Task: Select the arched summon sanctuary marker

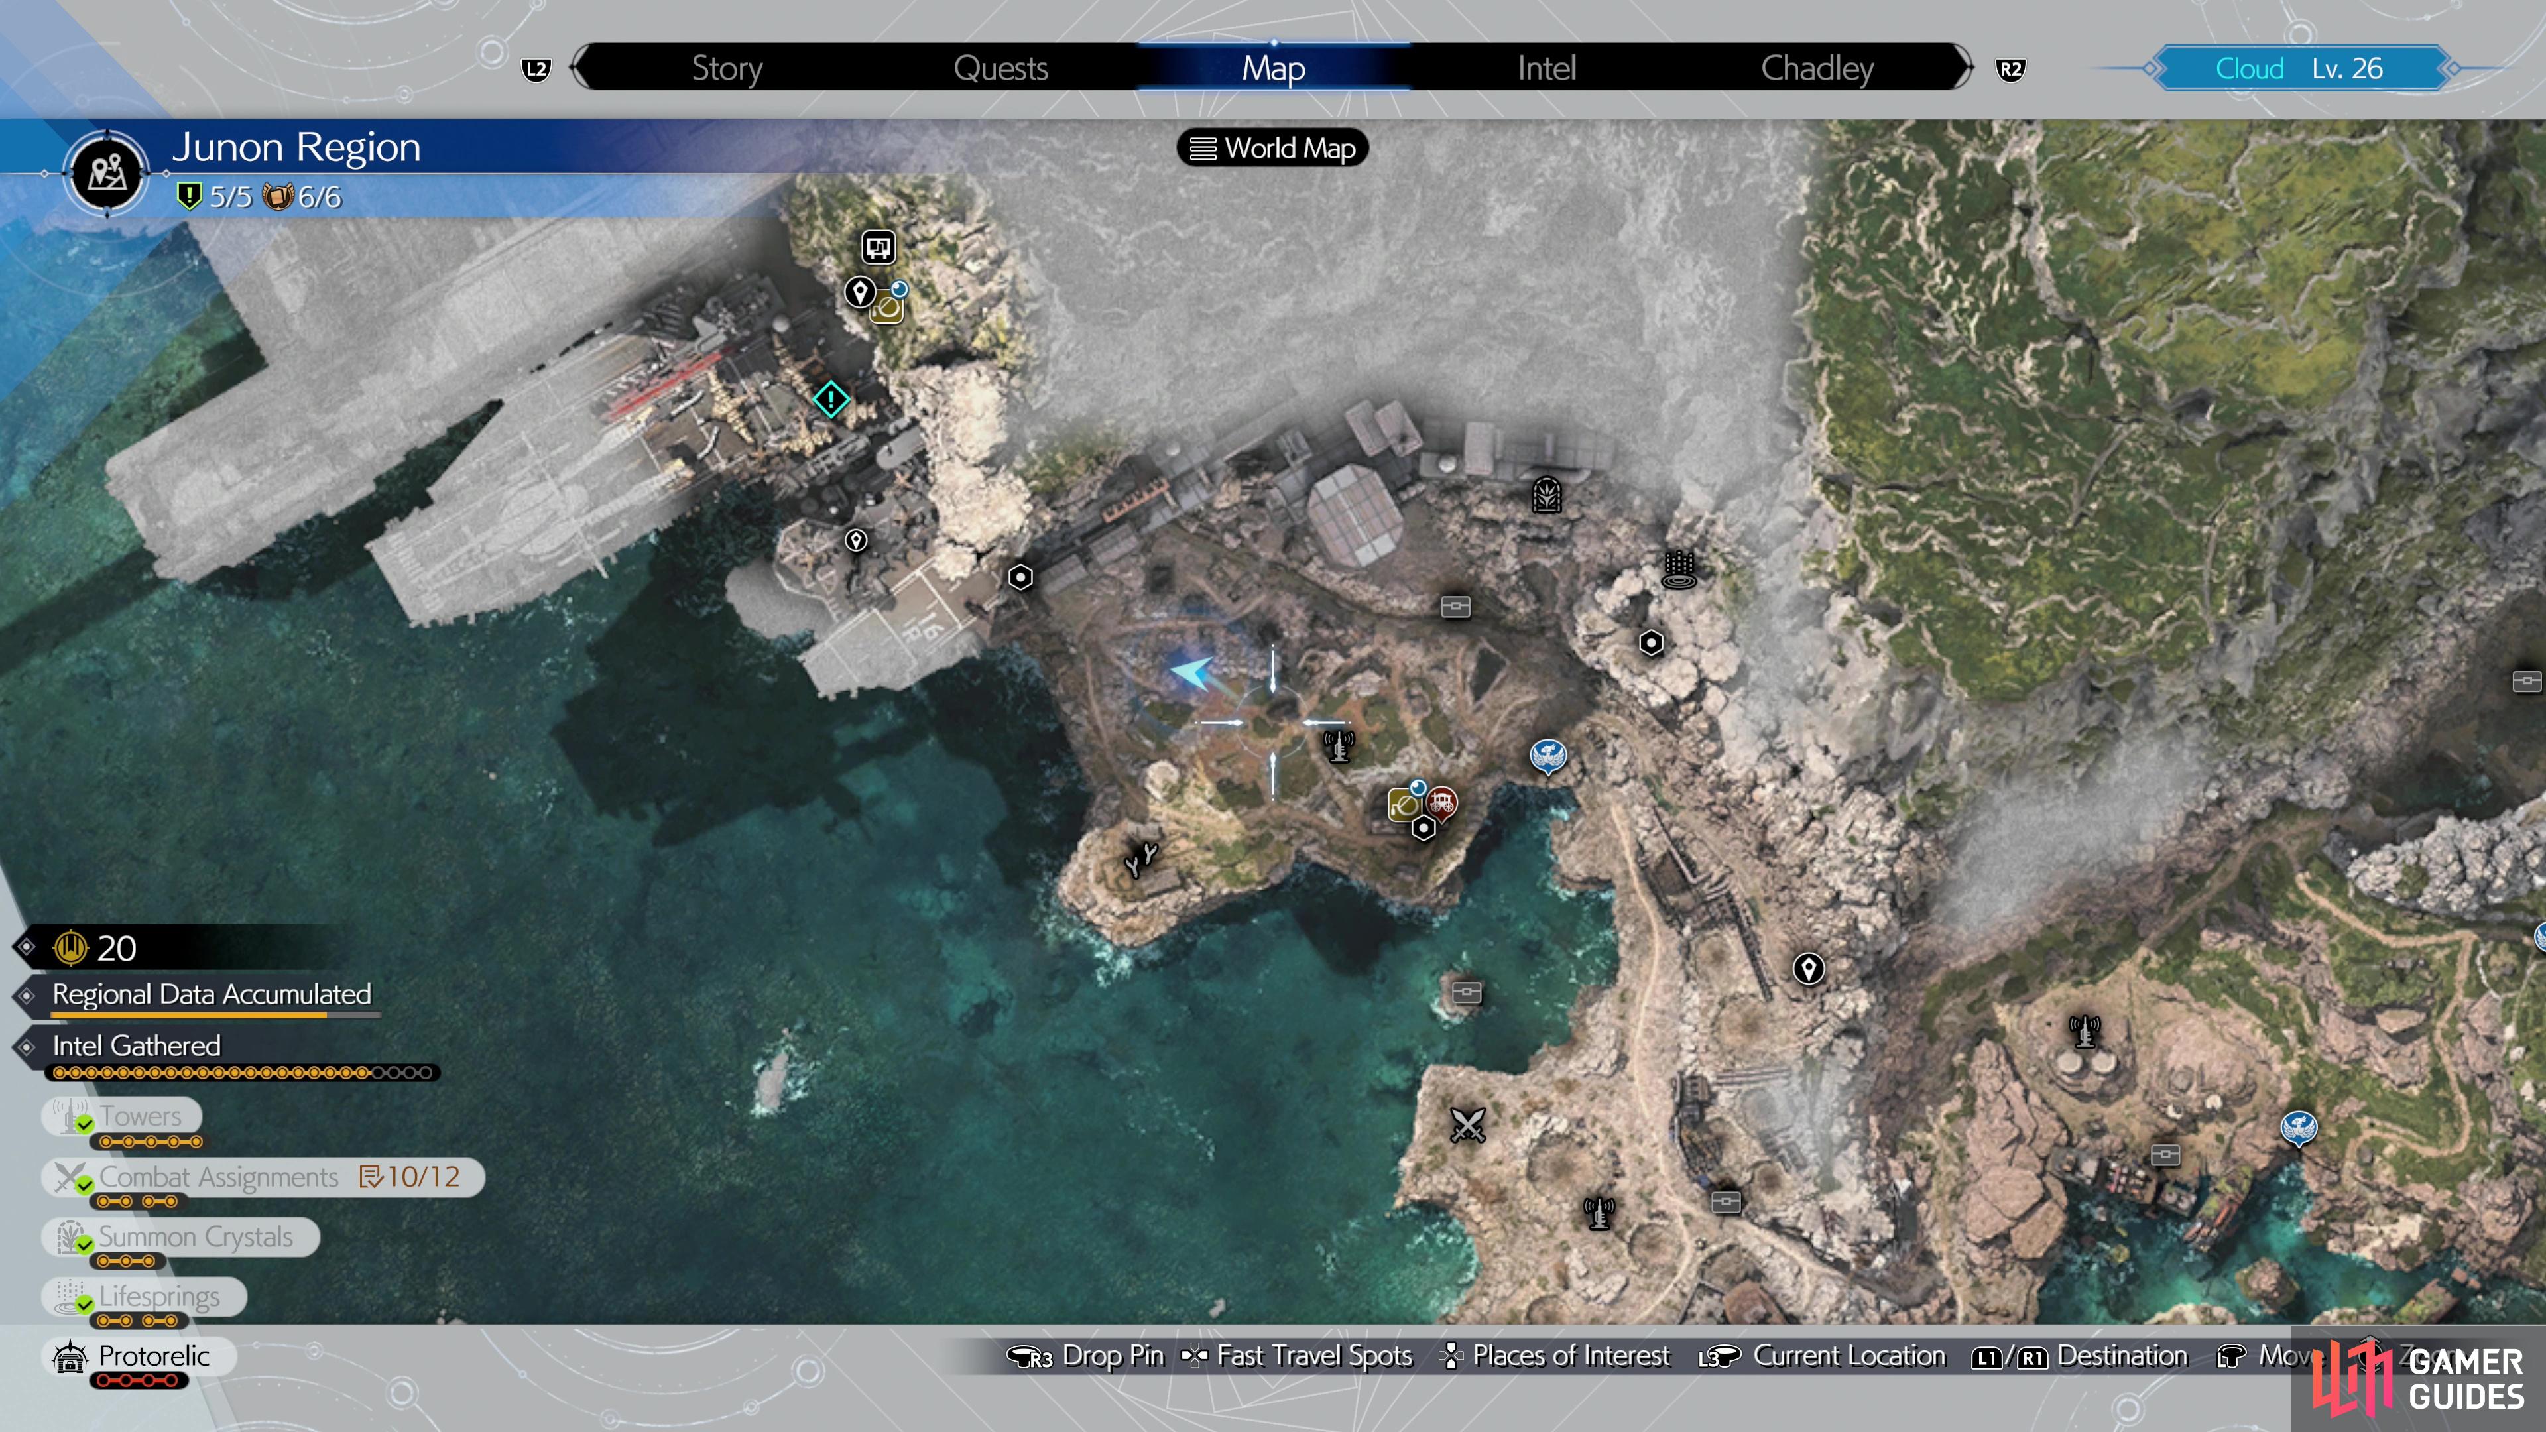Action: [x=1547, y=494]
